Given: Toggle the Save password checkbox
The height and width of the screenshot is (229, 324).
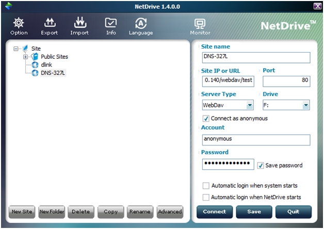Looking at the screenshot, I should click(261, 166).
